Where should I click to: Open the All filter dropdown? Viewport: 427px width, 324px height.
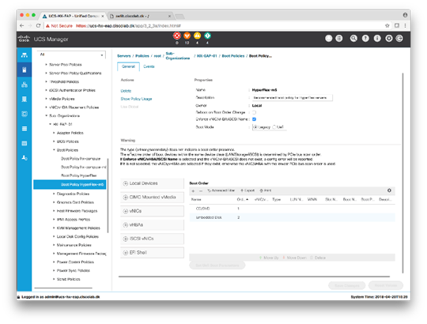71,55
